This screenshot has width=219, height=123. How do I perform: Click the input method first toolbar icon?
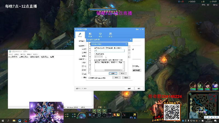pos(206,117)
